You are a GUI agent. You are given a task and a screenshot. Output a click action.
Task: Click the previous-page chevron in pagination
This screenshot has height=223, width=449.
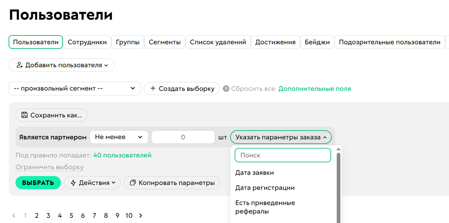tap(13, 216)
